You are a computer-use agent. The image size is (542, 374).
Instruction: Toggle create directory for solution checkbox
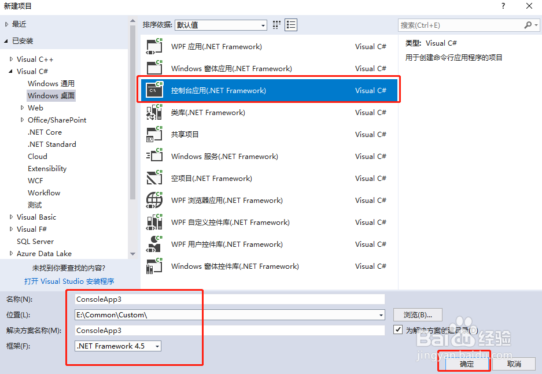398,330
